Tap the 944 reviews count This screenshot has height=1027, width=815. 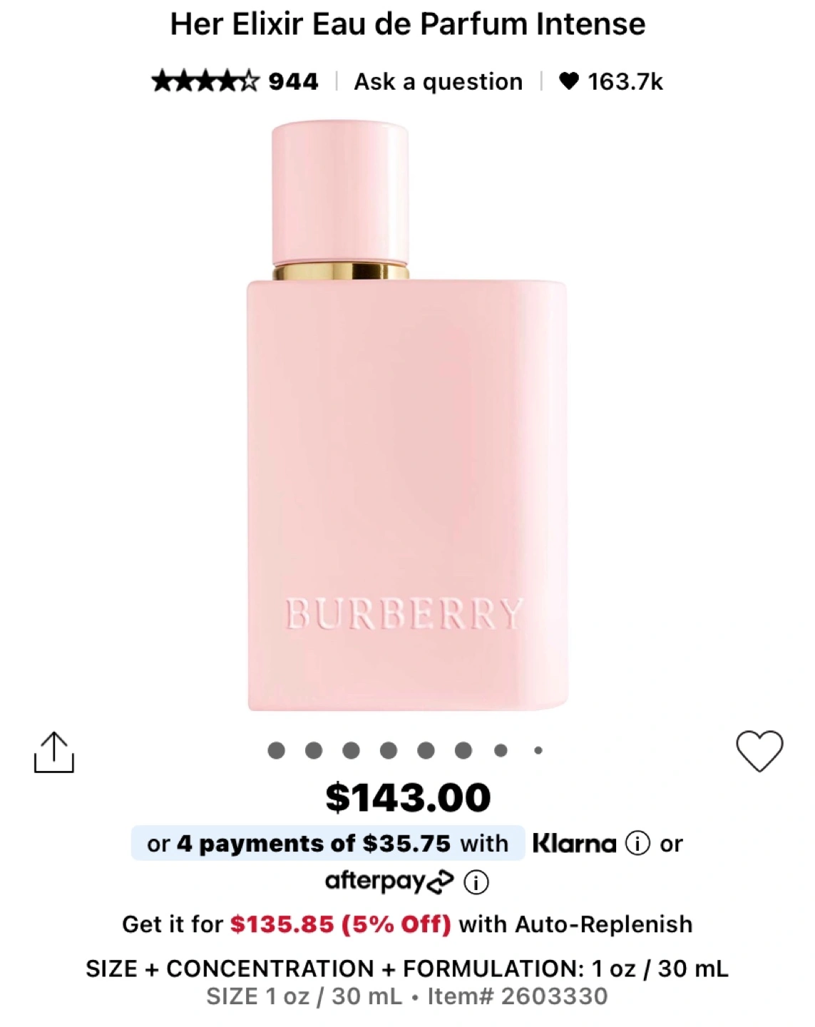coord(293,81)
